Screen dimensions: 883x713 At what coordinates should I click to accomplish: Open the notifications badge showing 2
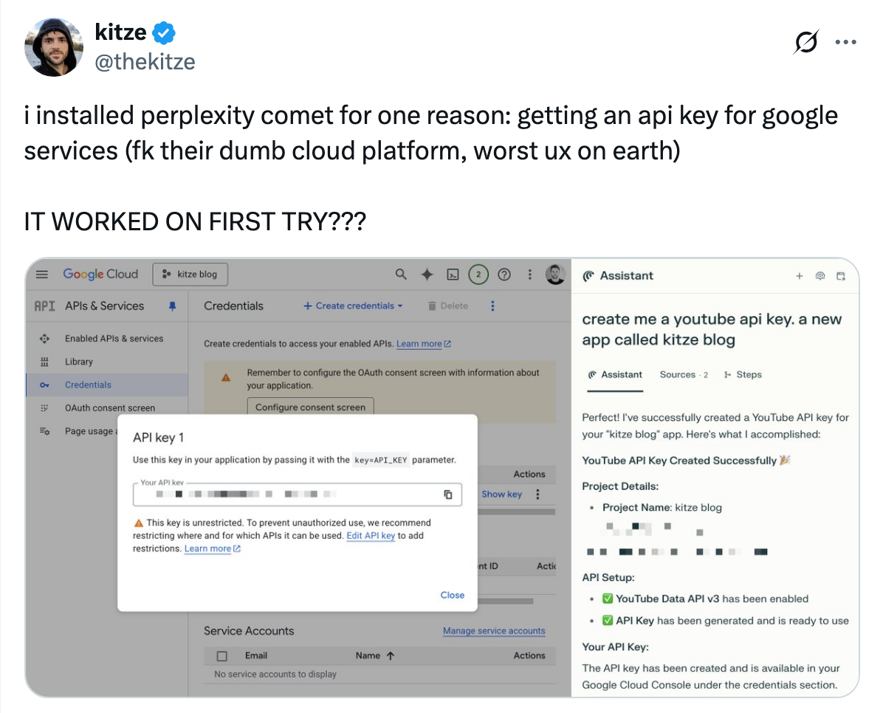[x=478, y=275]
